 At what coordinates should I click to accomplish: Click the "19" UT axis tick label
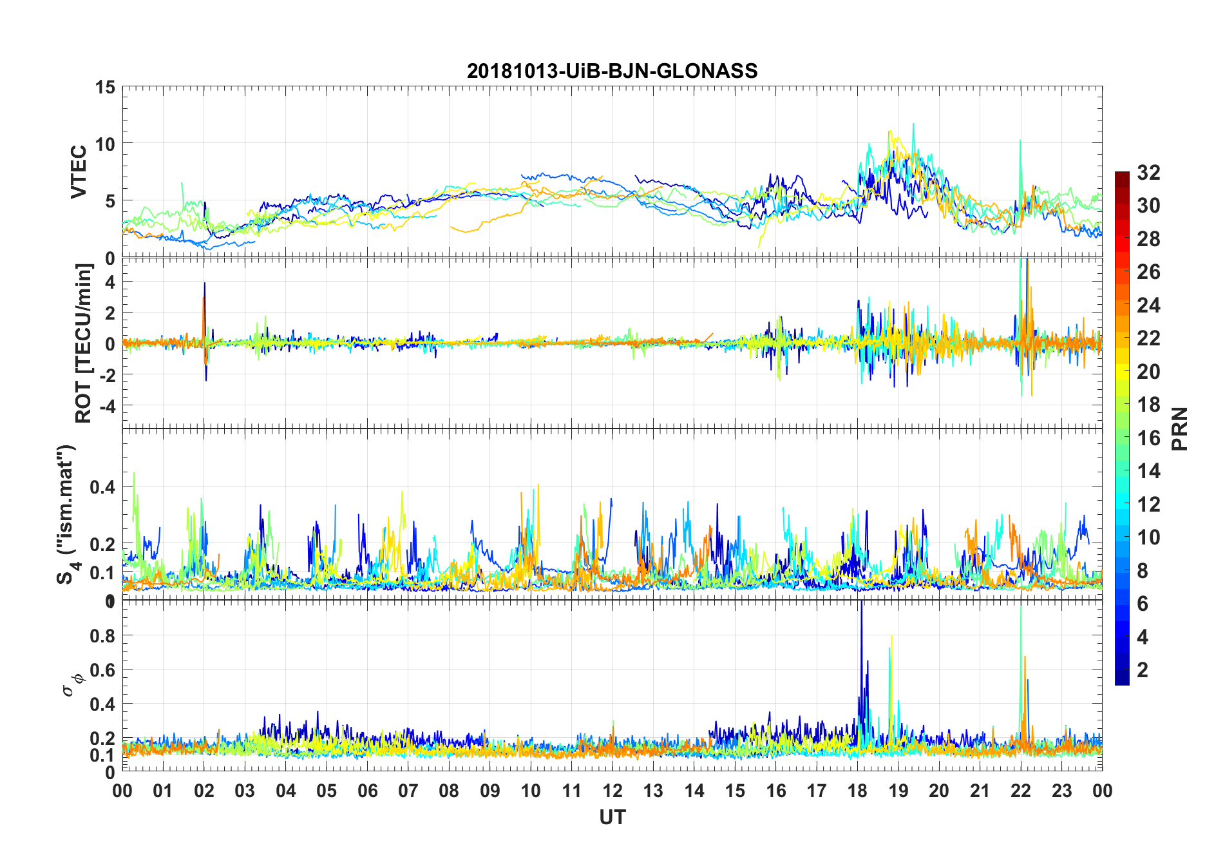898,791
